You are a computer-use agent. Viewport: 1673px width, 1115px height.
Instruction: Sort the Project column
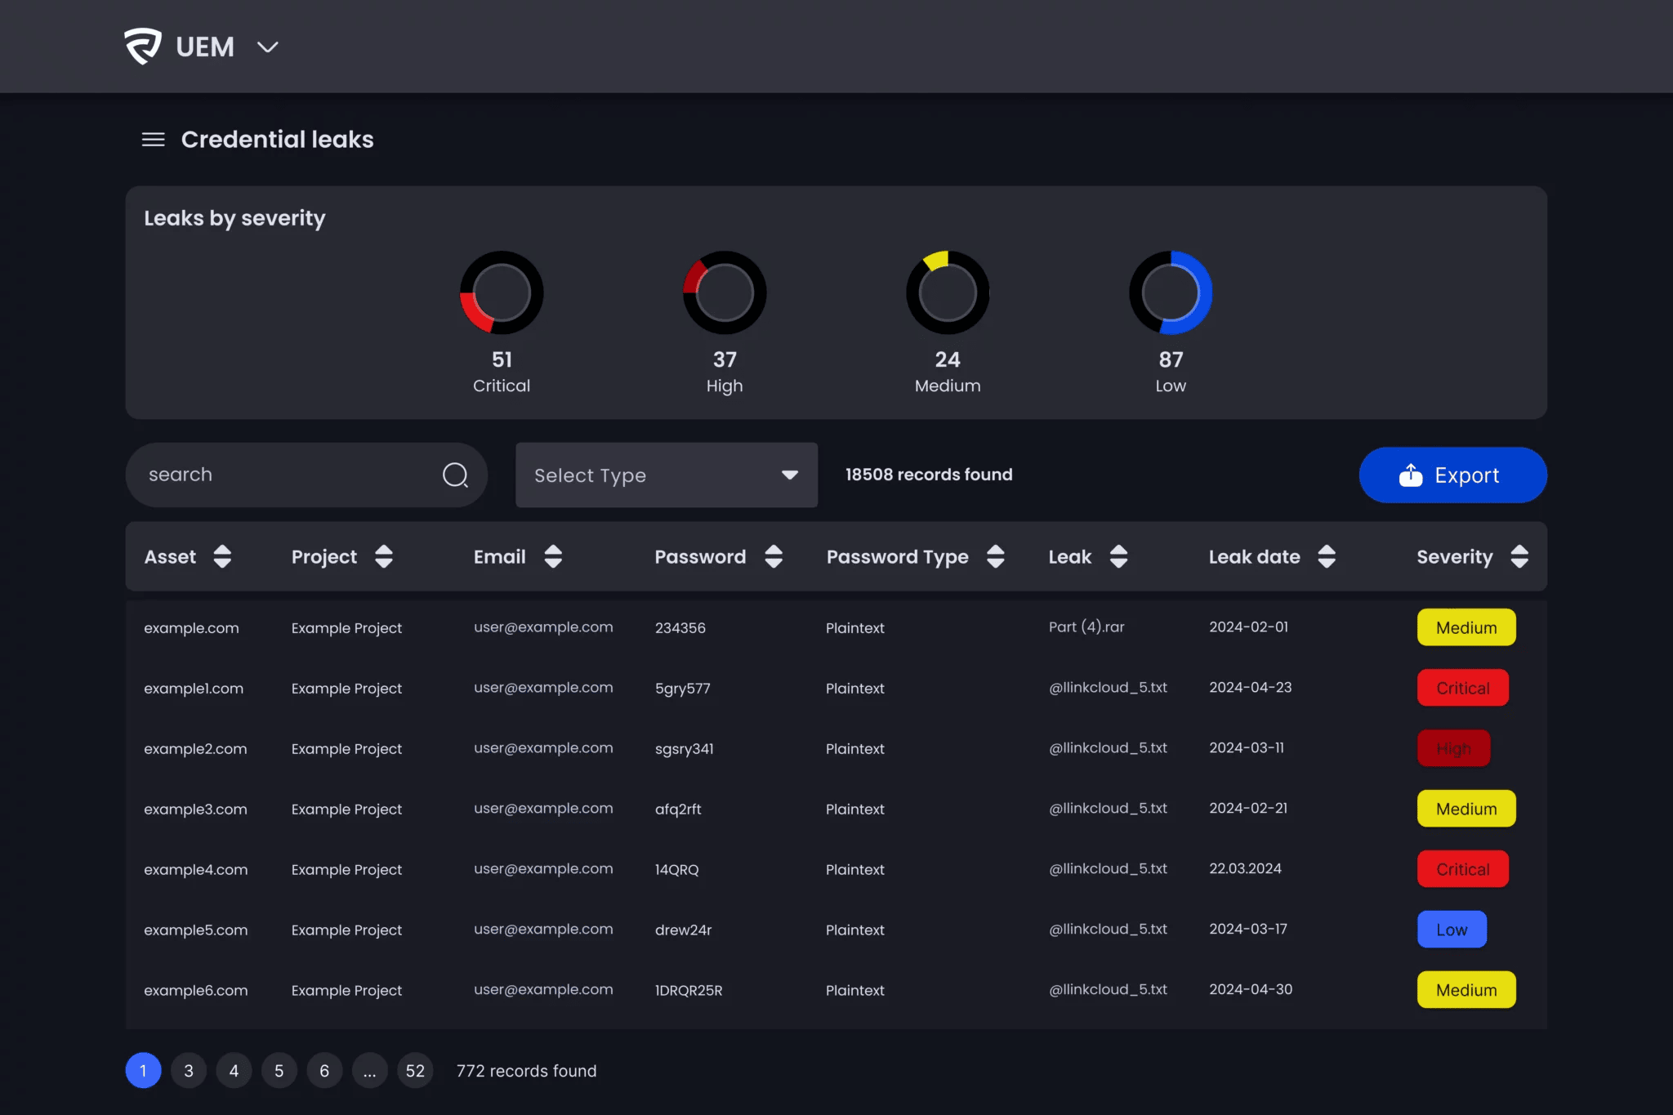[383, 556]
